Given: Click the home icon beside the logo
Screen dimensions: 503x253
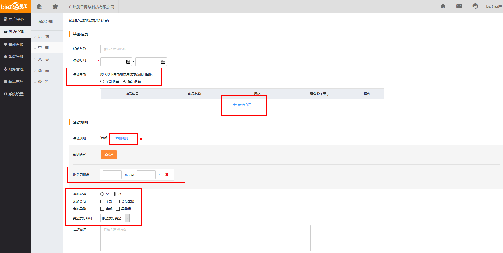Looking at the screenshot, I should pyautogui.click(x=39, y=6).
